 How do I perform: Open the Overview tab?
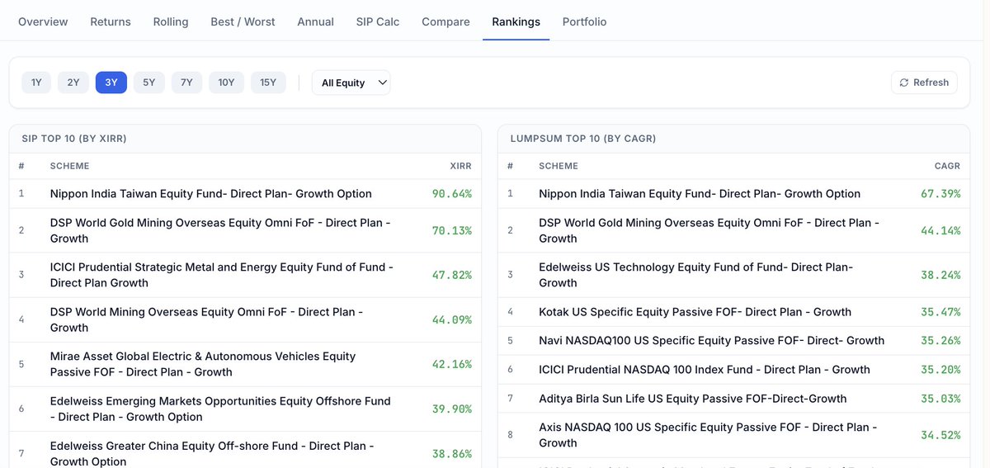click(x=43, y=21)
